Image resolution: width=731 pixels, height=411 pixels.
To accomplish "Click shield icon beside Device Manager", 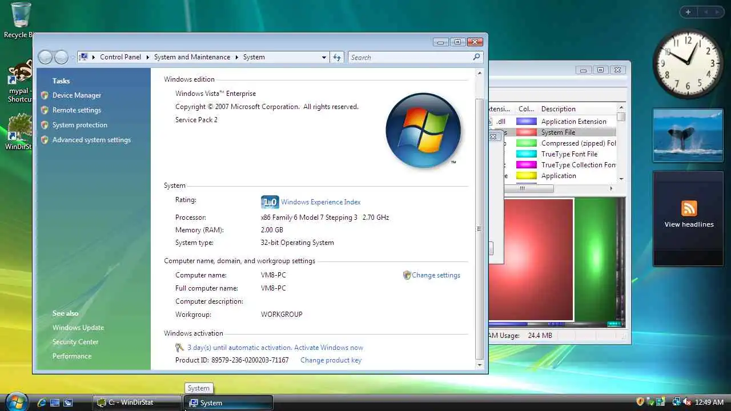I will pyautogui.click(x=45, y=95).
